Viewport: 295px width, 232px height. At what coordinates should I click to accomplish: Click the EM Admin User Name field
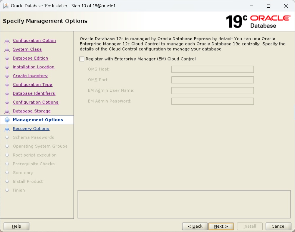point(212,90)
